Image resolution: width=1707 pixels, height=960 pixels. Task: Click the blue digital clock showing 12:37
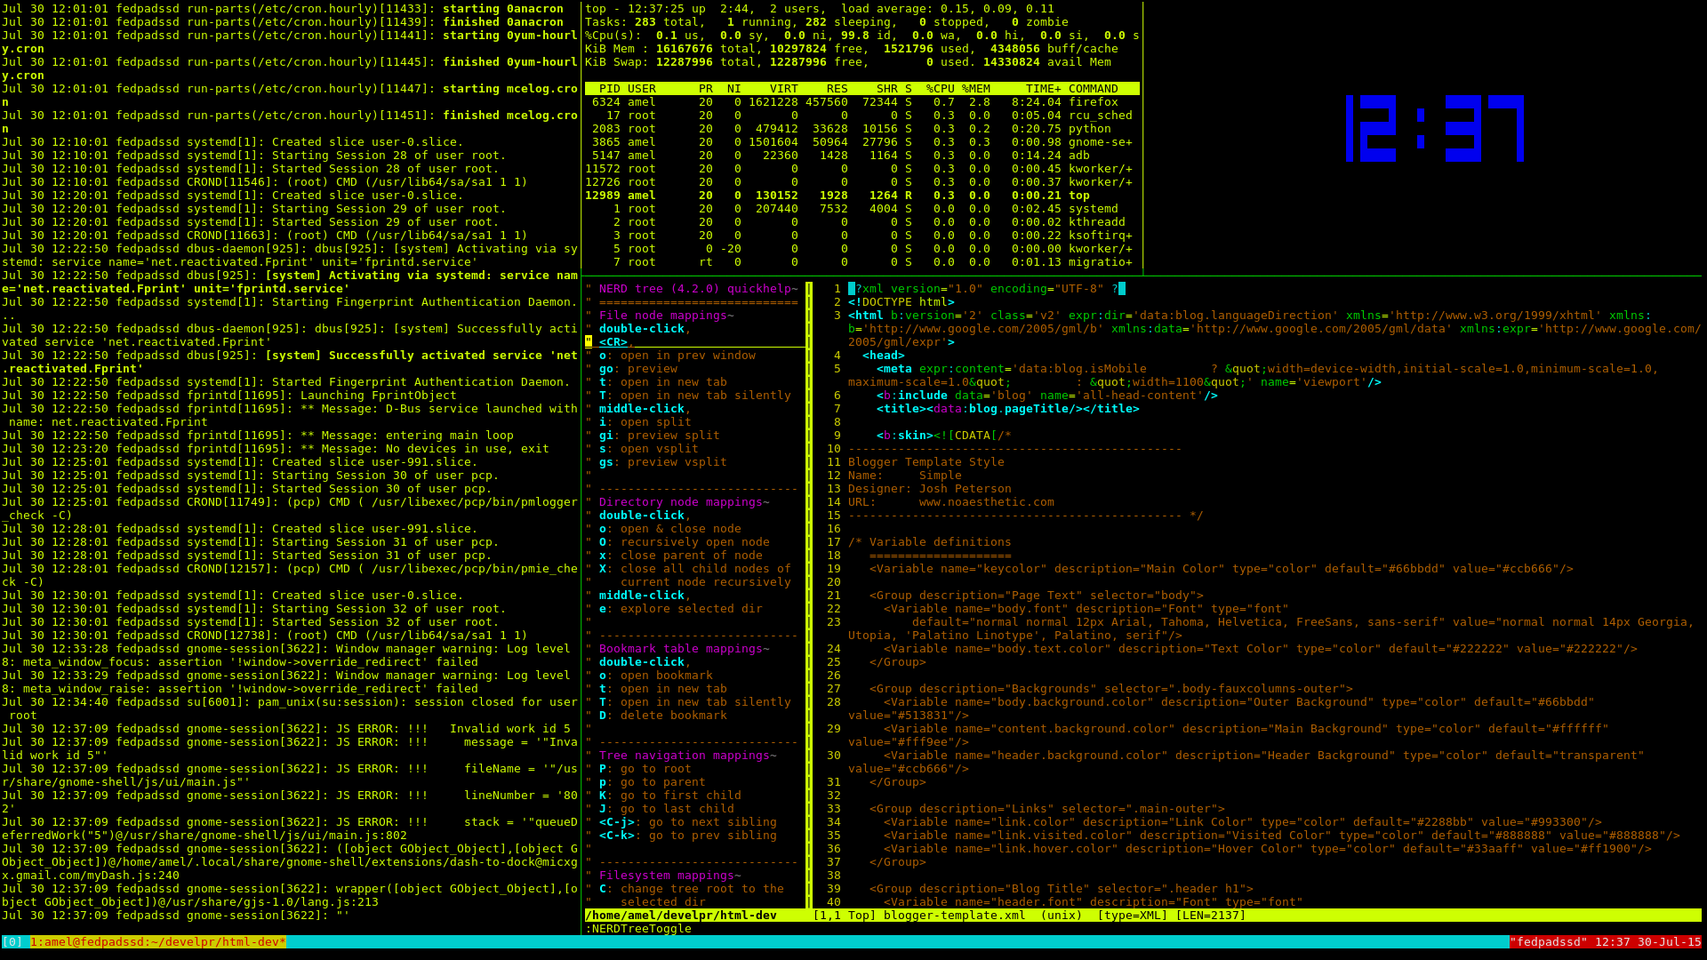1437,129
